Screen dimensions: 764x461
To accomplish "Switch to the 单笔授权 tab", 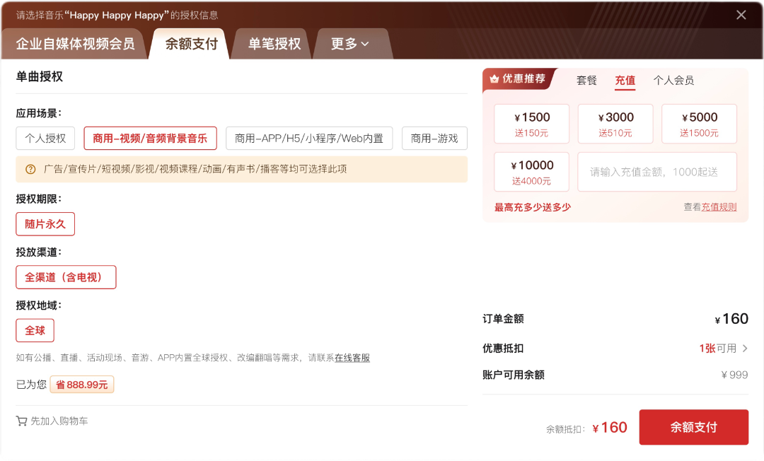I will click(x=274, y=44).
